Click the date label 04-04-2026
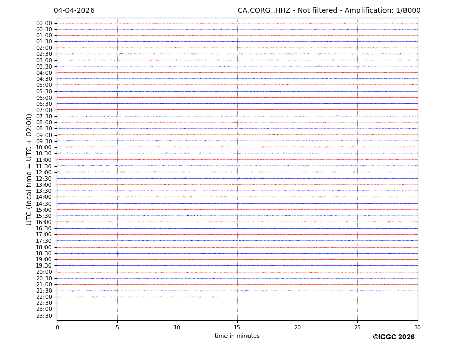The height and width of the screenshot is (356, 474). pyautogui.click(x=74, y=11)
